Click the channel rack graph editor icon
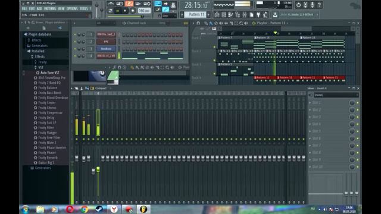Image resolution: width=381 pixels, height=214 pixels. click(x=186, y=23)
